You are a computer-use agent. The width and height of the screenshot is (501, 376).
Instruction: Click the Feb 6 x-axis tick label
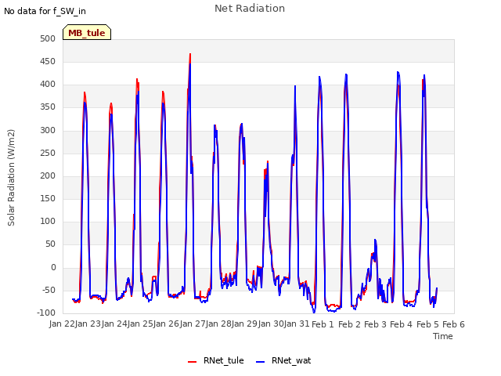(x=453, y=324)
